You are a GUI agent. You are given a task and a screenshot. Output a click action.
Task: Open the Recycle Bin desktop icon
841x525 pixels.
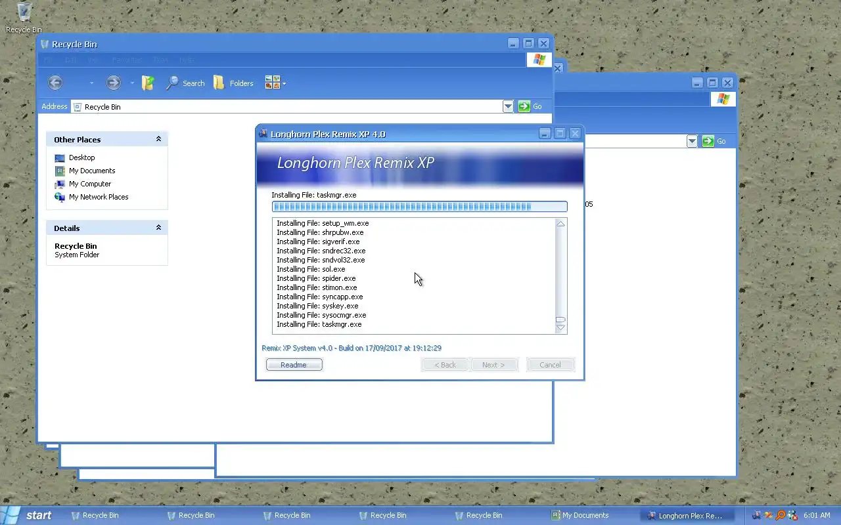click(24, 18)
